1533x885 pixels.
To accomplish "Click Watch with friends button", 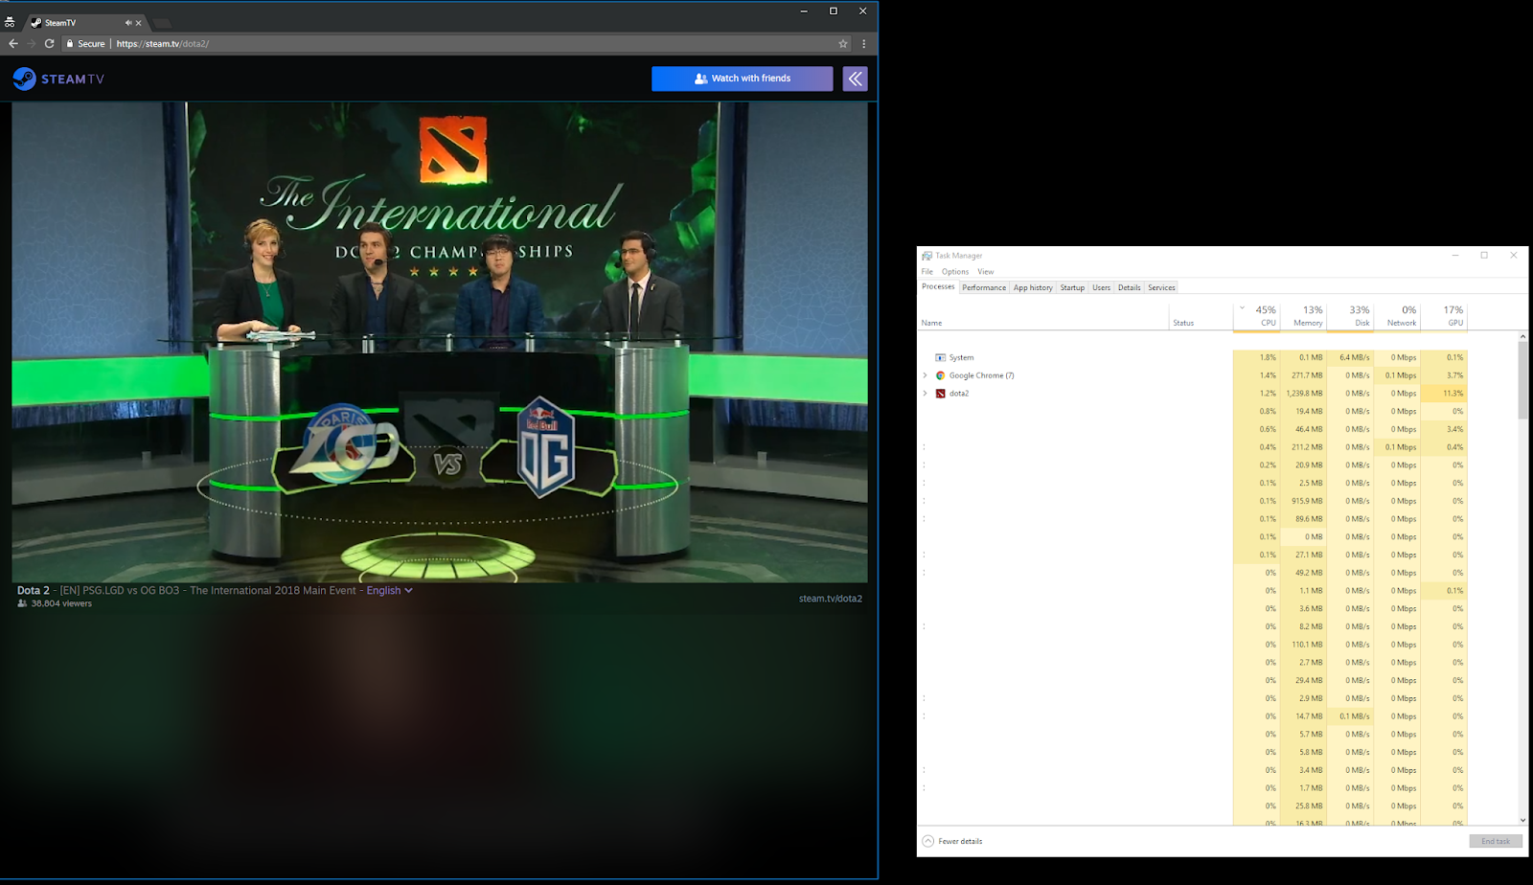I will 743,79.
